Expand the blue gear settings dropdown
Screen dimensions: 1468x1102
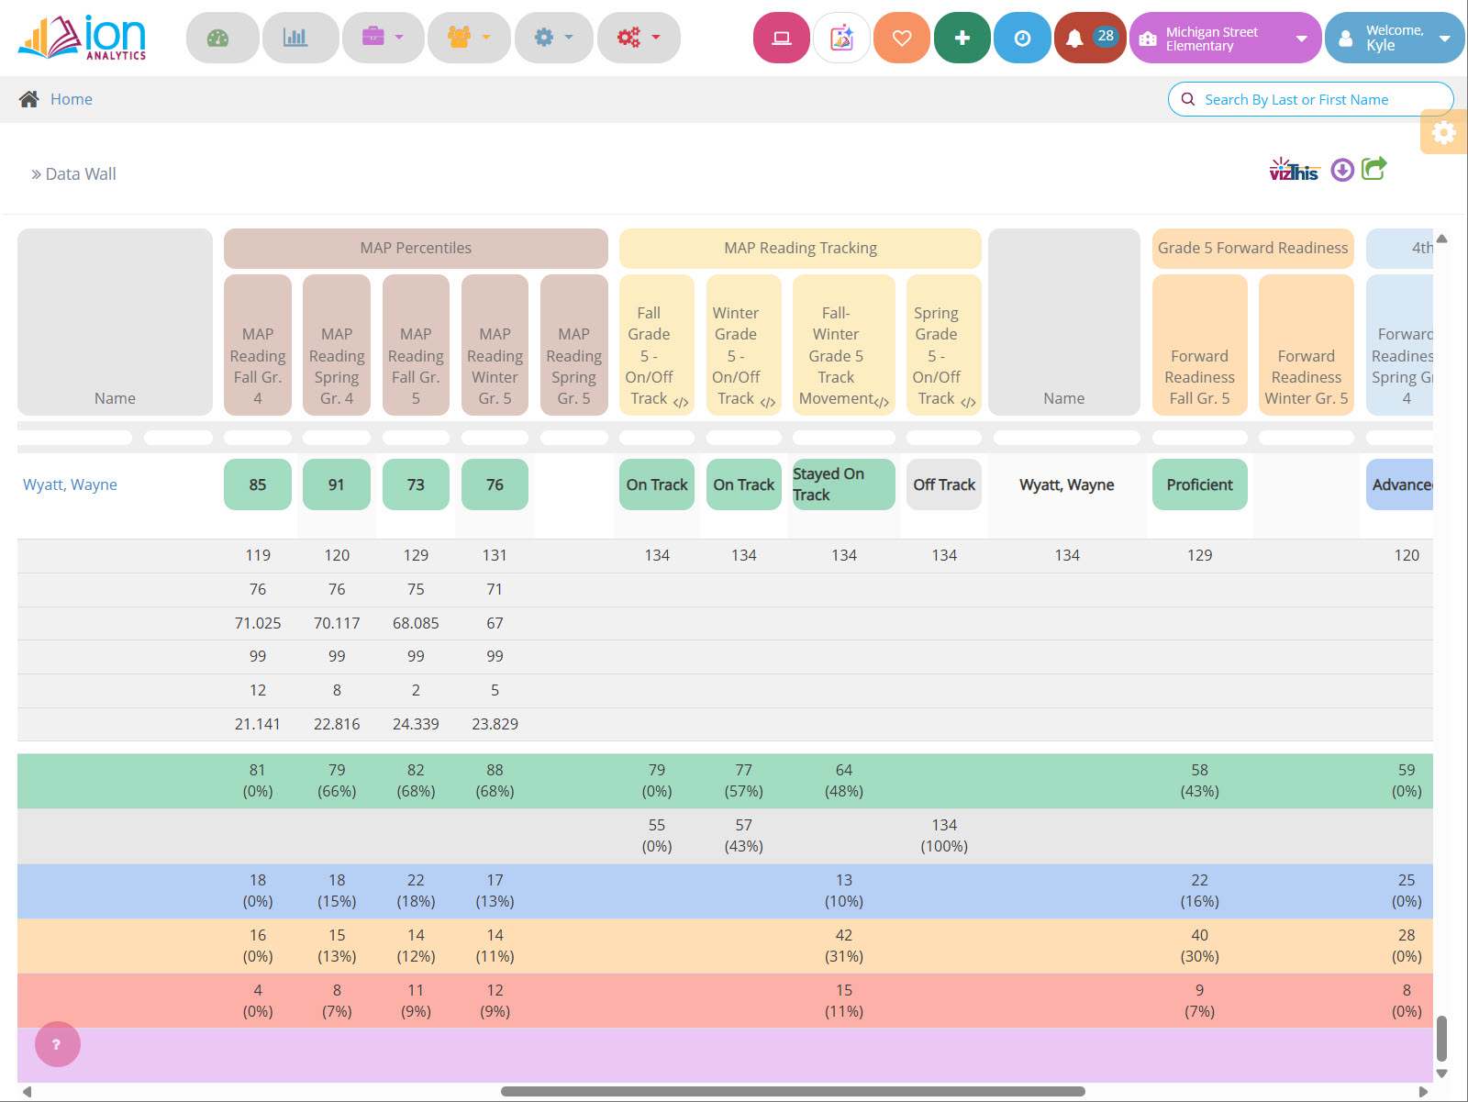(553, 38)
